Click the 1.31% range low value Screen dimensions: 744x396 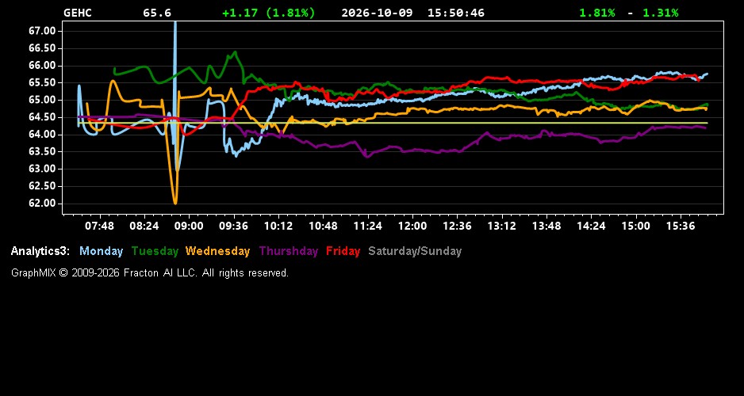pos(661,13)
